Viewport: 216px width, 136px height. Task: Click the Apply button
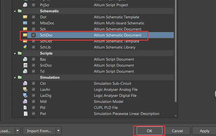[x=204, y=131]
